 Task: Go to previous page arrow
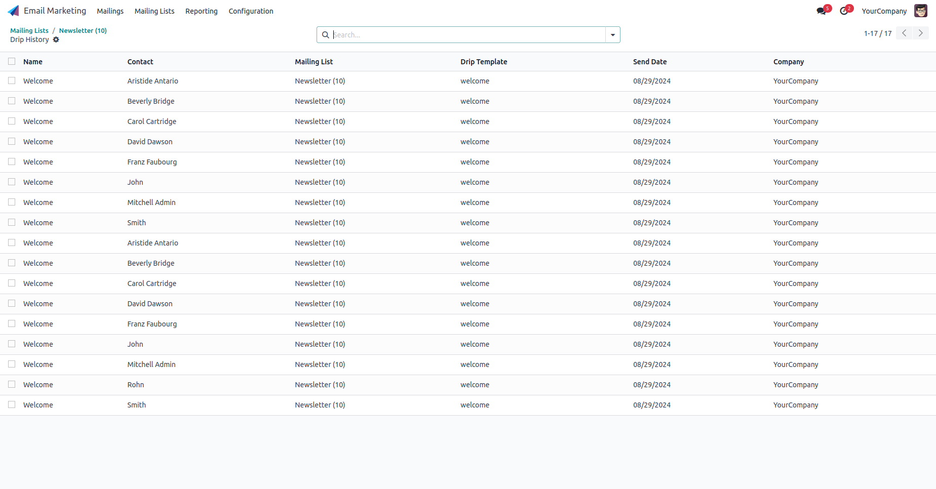click(904, 33)
